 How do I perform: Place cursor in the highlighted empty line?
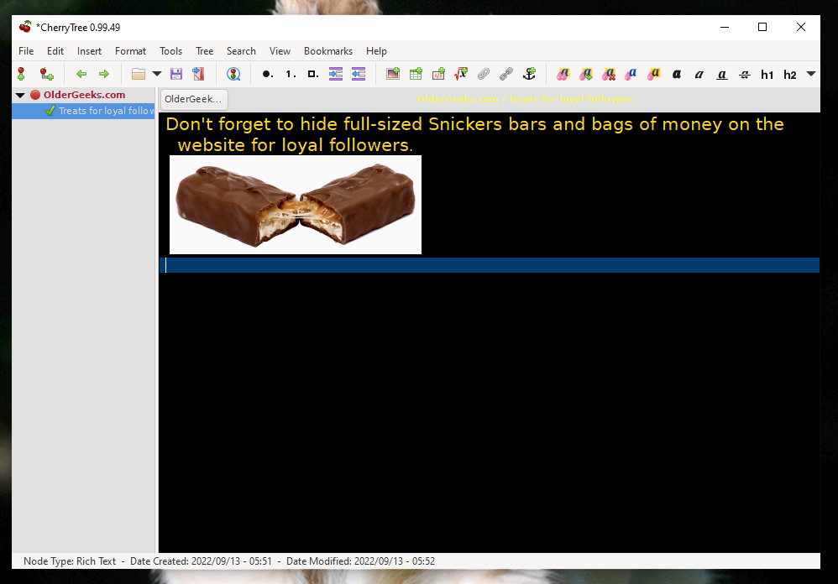(x=490, y=265)
